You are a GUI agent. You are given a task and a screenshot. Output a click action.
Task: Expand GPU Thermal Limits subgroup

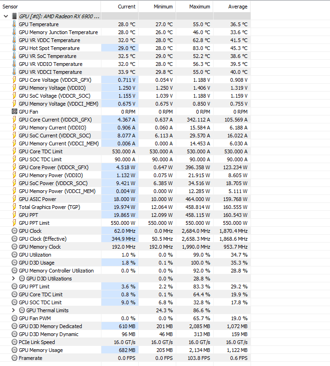point(13,310)
